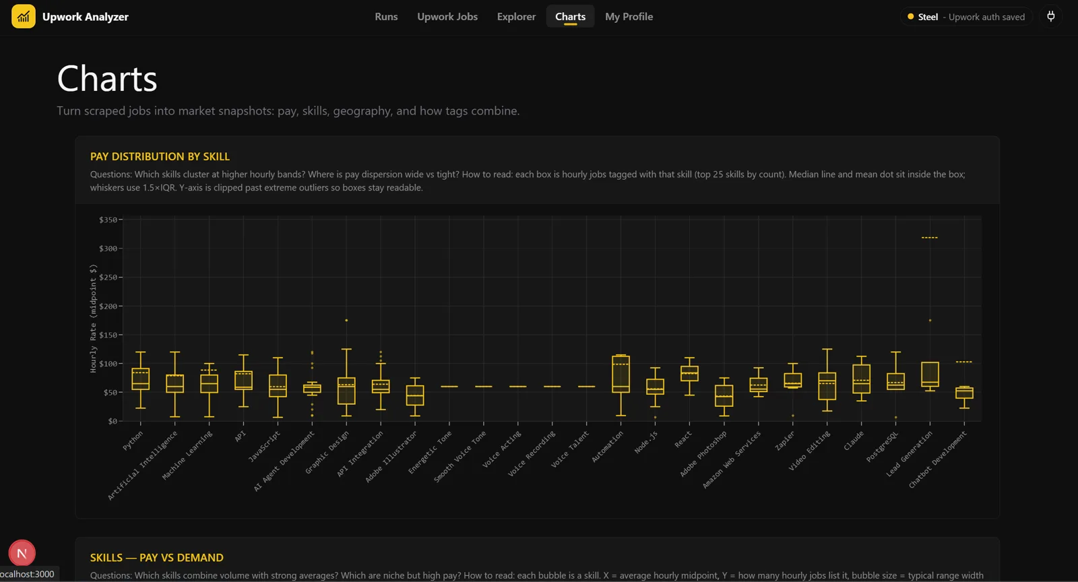Click the "Machine Learning" axis label

(x=187, y=455)
